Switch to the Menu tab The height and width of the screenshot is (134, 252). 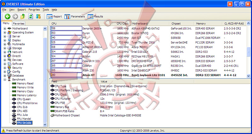pyautogui.click(x=6, y=23)
